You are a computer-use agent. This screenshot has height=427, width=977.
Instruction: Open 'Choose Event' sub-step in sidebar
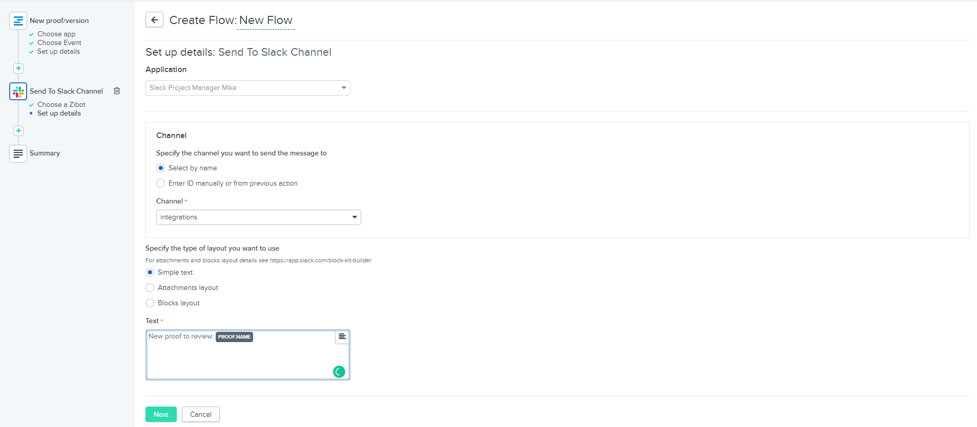[x=59, y=43]
